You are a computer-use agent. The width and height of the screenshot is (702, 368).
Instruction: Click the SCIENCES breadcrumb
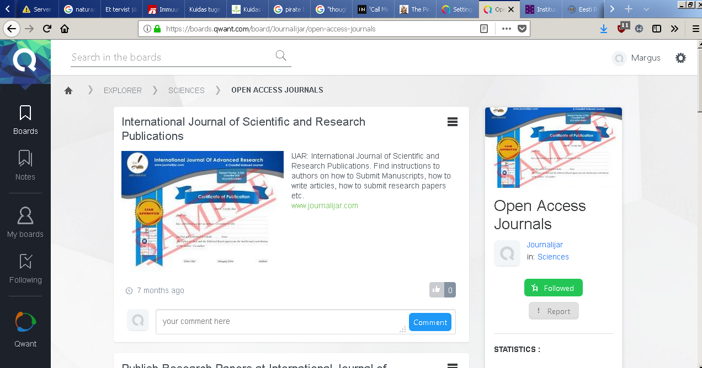tap(187, 90)
